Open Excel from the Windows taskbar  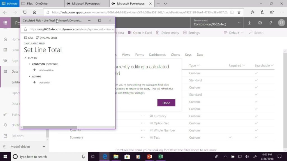click(160, 157)
